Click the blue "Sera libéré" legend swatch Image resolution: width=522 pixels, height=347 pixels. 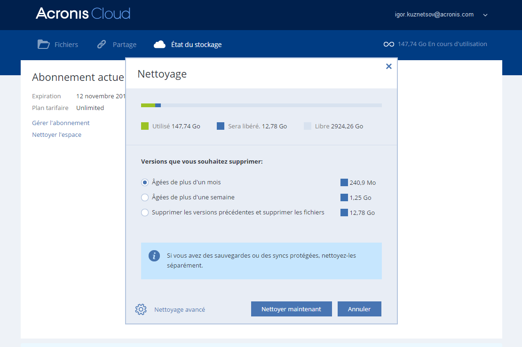click(220, 126)
